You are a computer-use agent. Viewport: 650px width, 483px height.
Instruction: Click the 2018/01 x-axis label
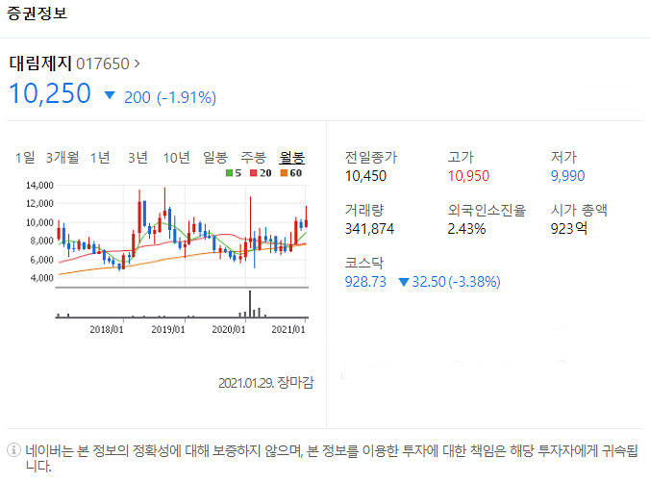click(107, 329)
